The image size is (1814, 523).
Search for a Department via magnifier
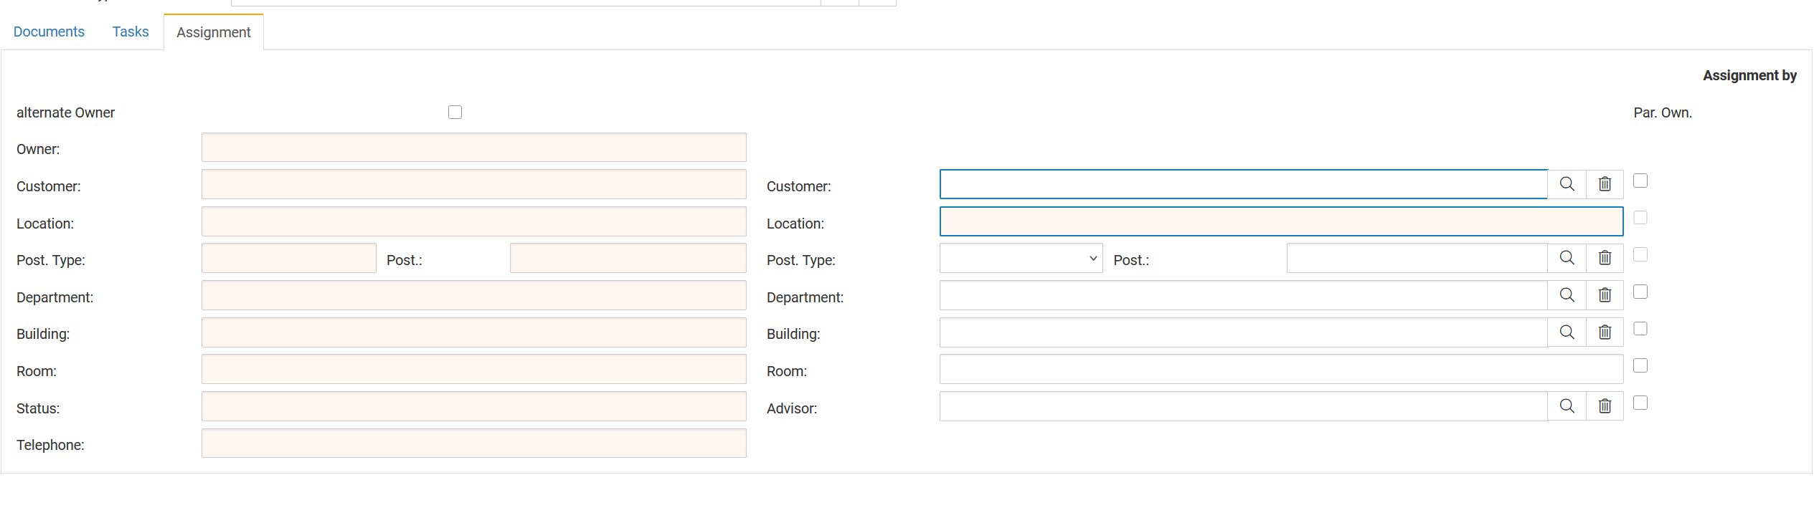click(x=1567, y=295)
